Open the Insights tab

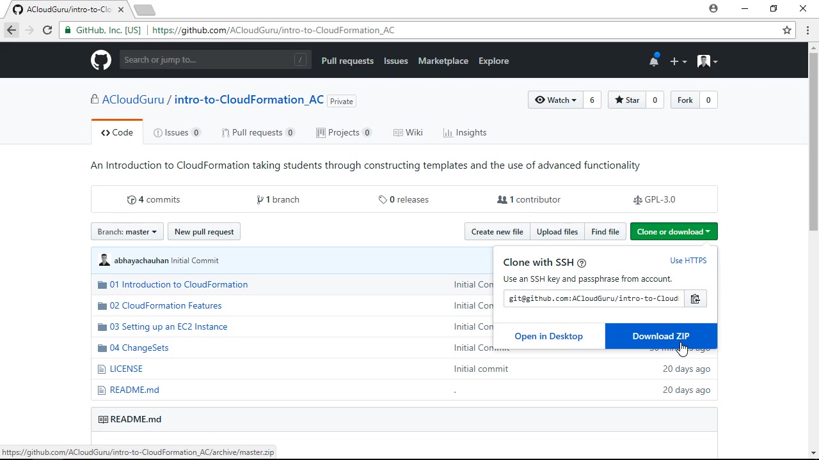pos(465,133)
